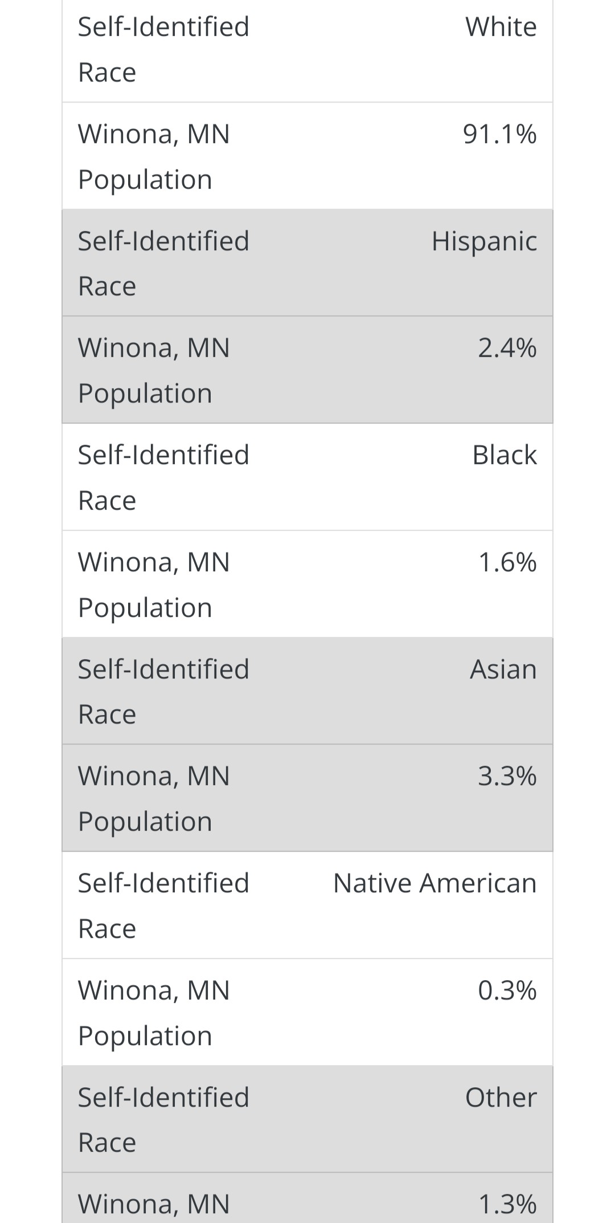
Task: Tap the Winona, MN Population label beside 0.3%
Action: 154,1013
